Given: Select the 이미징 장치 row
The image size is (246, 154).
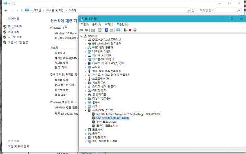Looking at the screenshot, I should [x=99, y=90].
